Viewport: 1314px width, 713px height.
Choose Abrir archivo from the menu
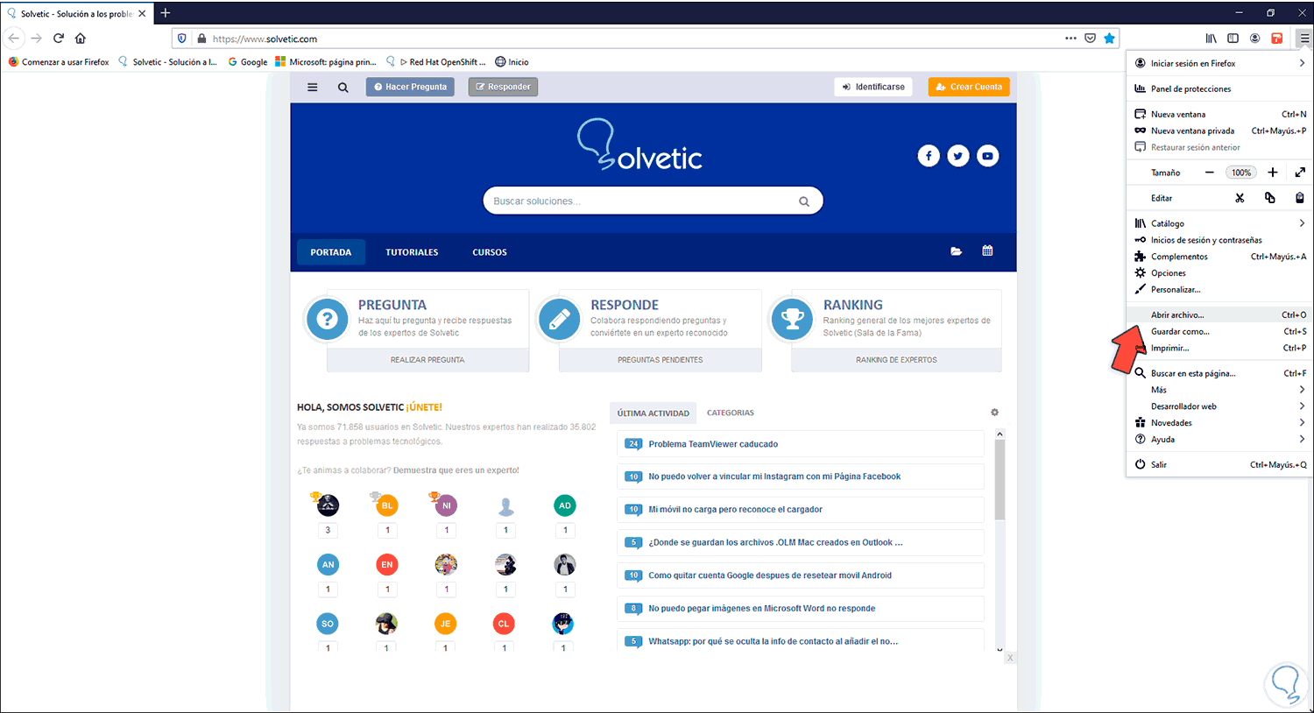coord(1220,314)
